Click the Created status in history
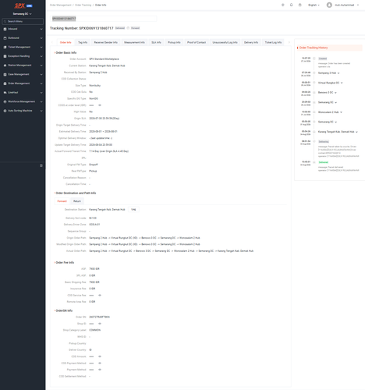 (323, 58)
